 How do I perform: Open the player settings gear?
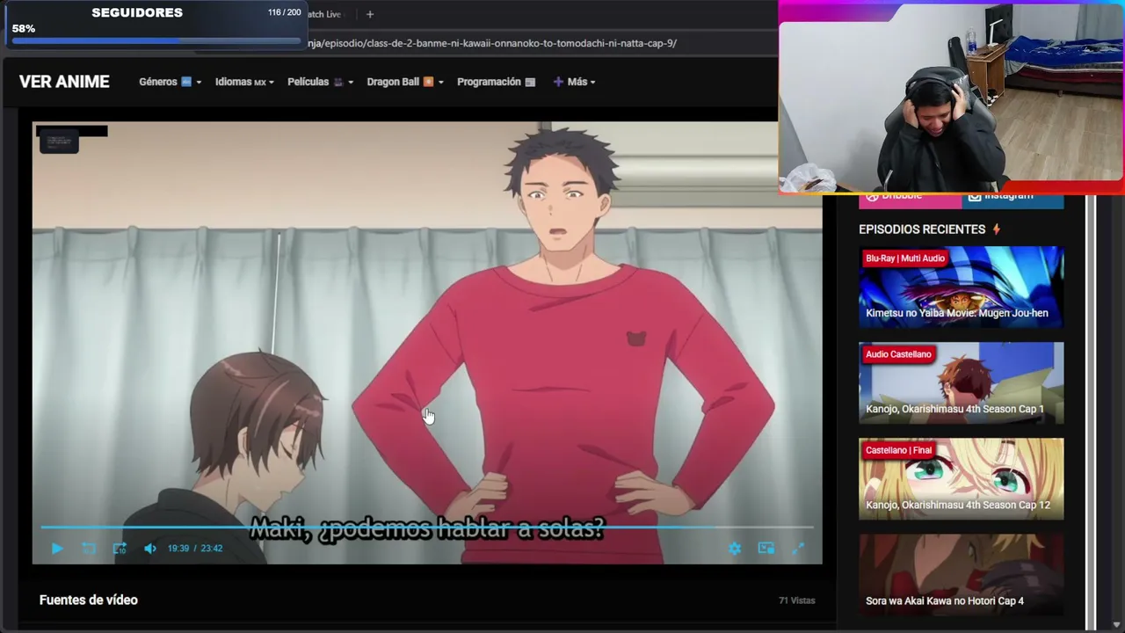tap(735, 549)
